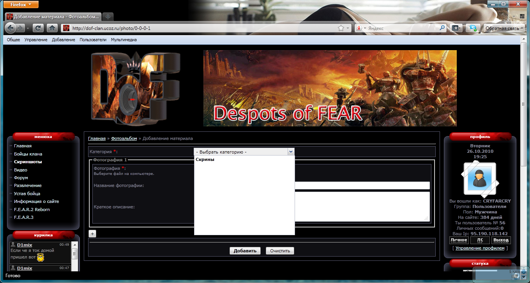Click the Личное profile button

459,240
